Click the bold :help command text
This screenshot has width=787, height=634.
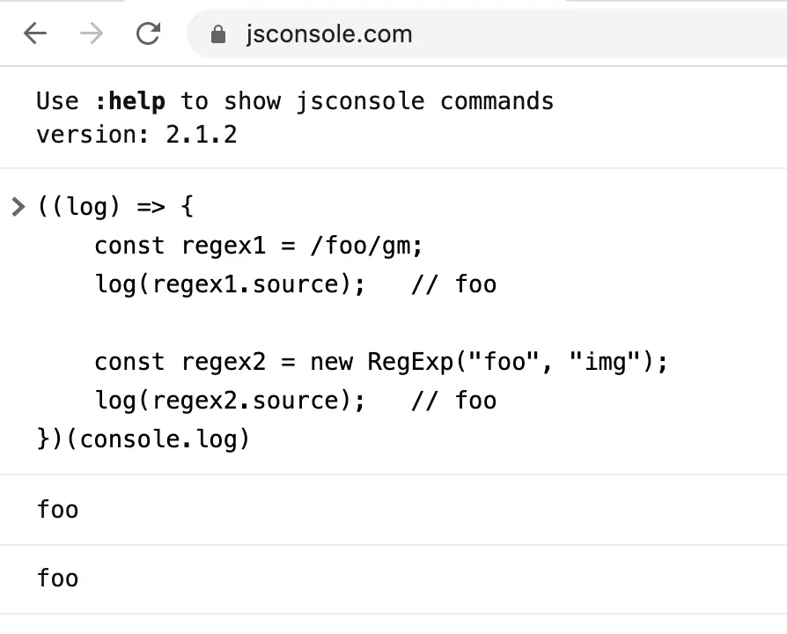point(130,101)
